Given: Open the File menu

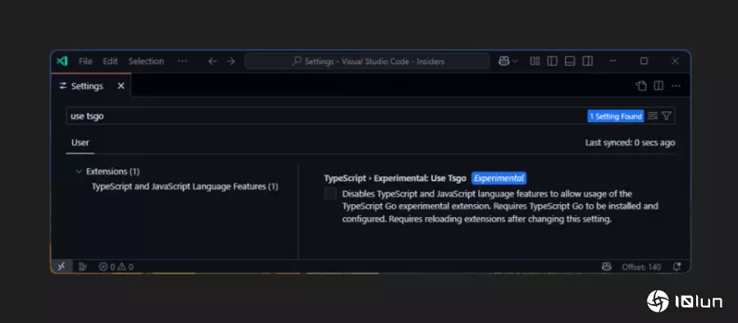Looking at the screenshot, I should point(85,61).
